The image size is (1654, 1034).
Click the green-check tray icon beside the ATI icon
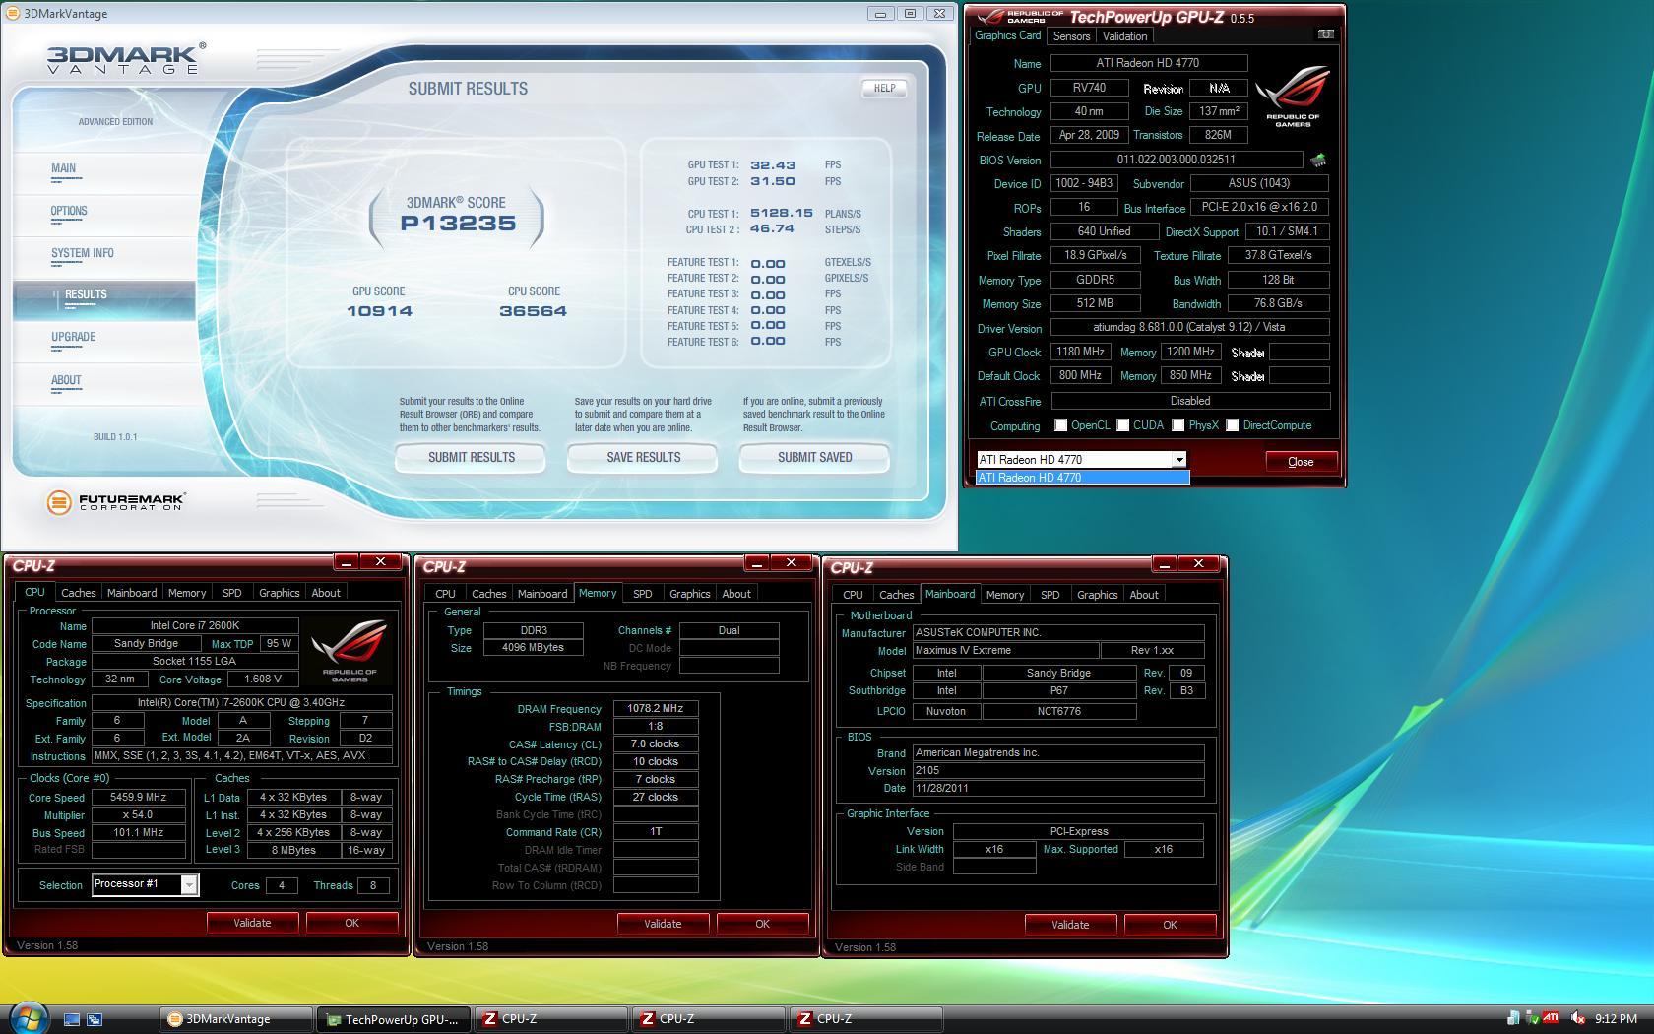click(1532, 1018)
